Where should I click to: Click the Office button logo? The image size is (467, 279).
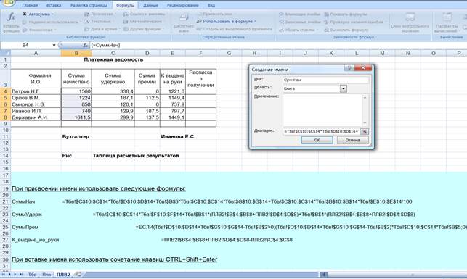pyautogui.click(x=8, y=3)
